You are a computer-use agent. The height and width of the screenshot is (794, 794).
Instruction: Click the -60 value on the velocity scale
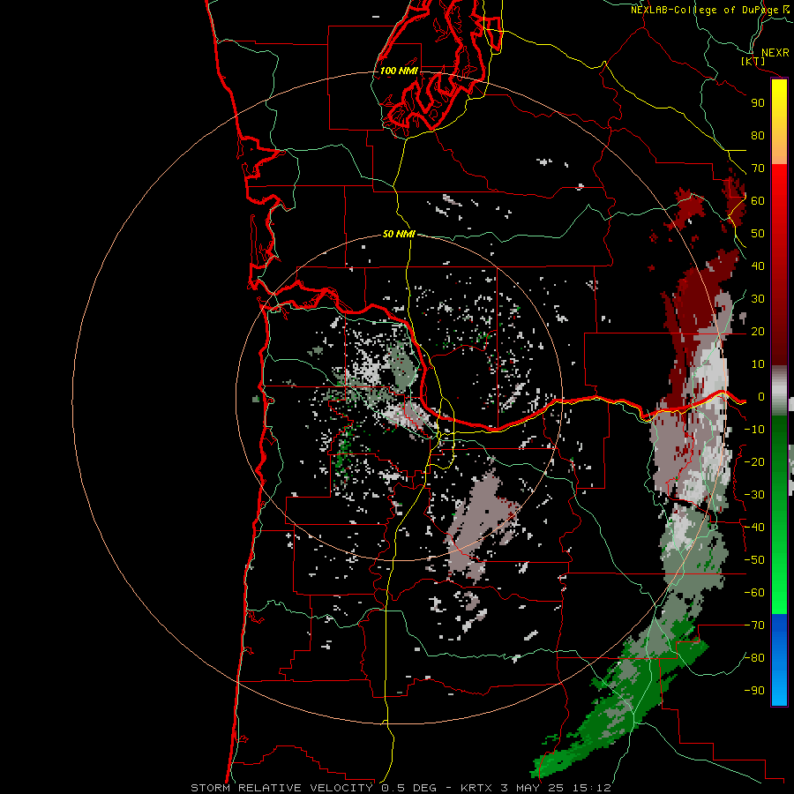pos(754,593)
